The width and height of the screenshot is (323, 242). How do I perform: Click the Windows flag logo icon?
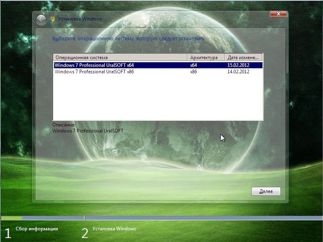click(x=52, y=19)
